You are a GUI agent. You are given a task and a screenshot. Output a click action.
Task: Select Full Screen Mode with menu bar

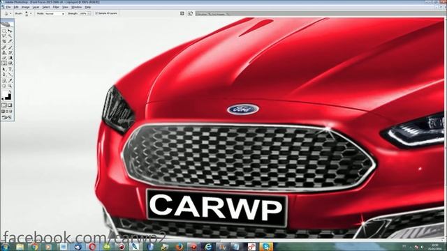(7, 112)
